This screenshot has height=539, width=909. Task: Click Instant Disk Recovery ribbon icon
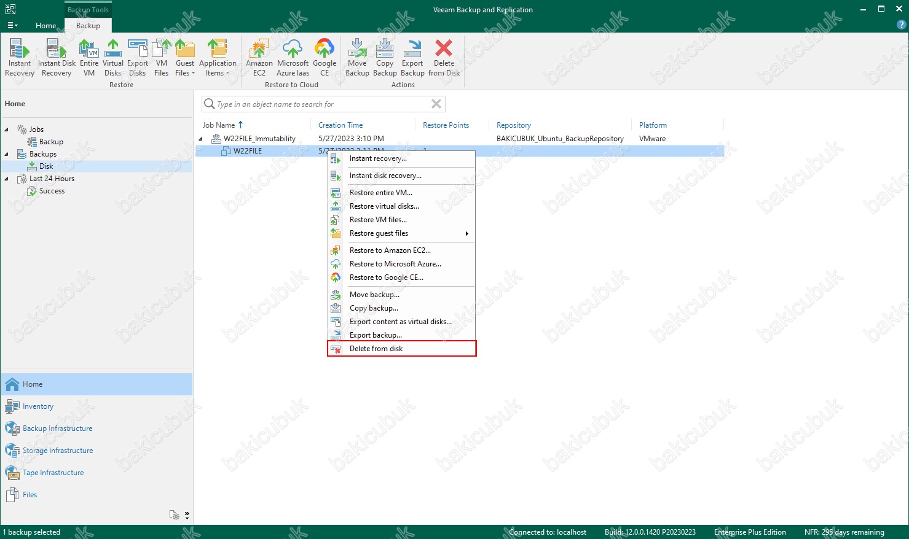point(57,58)
